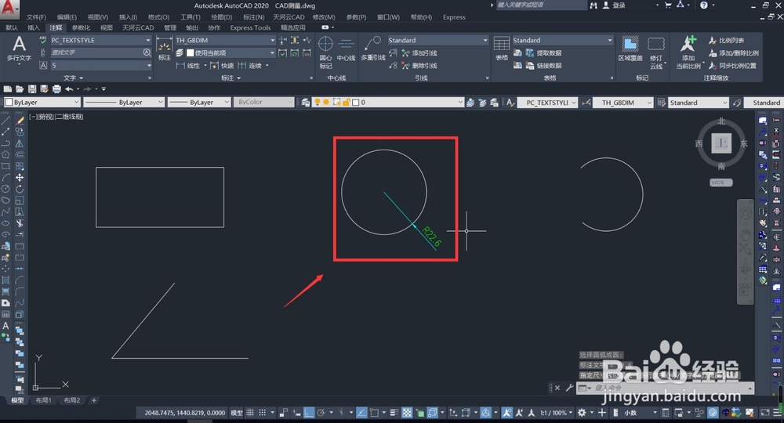Toggle layer 0 on/off lightbulb icon

click(x=317, y=103)
